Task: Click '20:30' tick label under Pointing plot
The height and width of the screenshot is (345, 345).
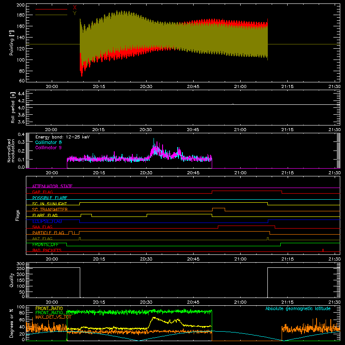Action: (x=146, y=87)
